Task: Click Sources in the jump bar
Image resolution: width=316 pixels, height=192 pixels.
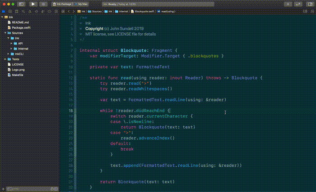Action: (95, 11)
